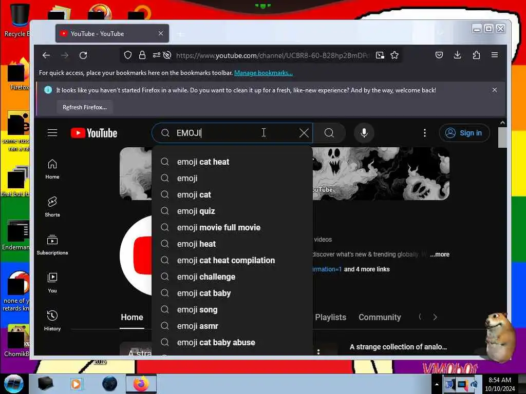Select the YouTube - YouTube tab
This screenshot has height=394, width=526.
[x=112, y=33]
